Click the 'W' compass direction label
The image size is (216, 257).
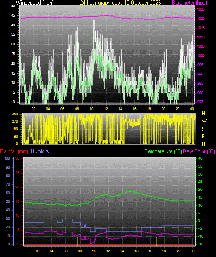point(204,121)
